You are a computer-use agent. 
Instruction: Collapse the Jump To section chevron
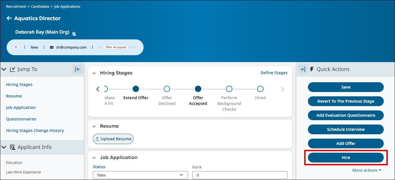[x=4, y=69]
